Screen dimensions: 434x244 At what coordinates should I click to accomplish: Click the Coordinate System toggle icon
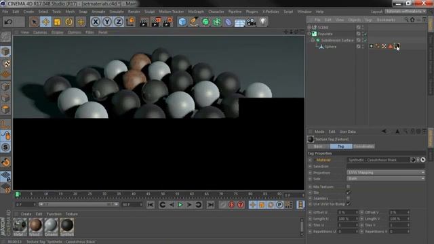130,22
